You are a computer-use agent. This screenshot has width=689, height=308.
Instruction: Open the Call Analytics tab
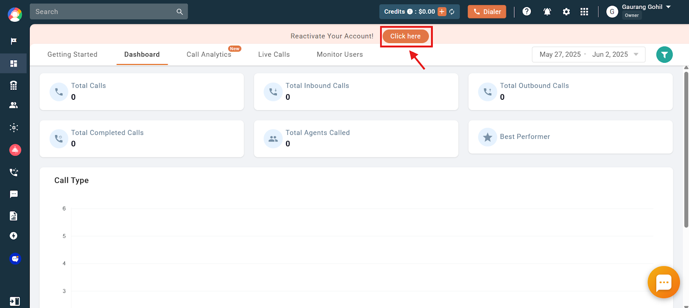[209, 55]
